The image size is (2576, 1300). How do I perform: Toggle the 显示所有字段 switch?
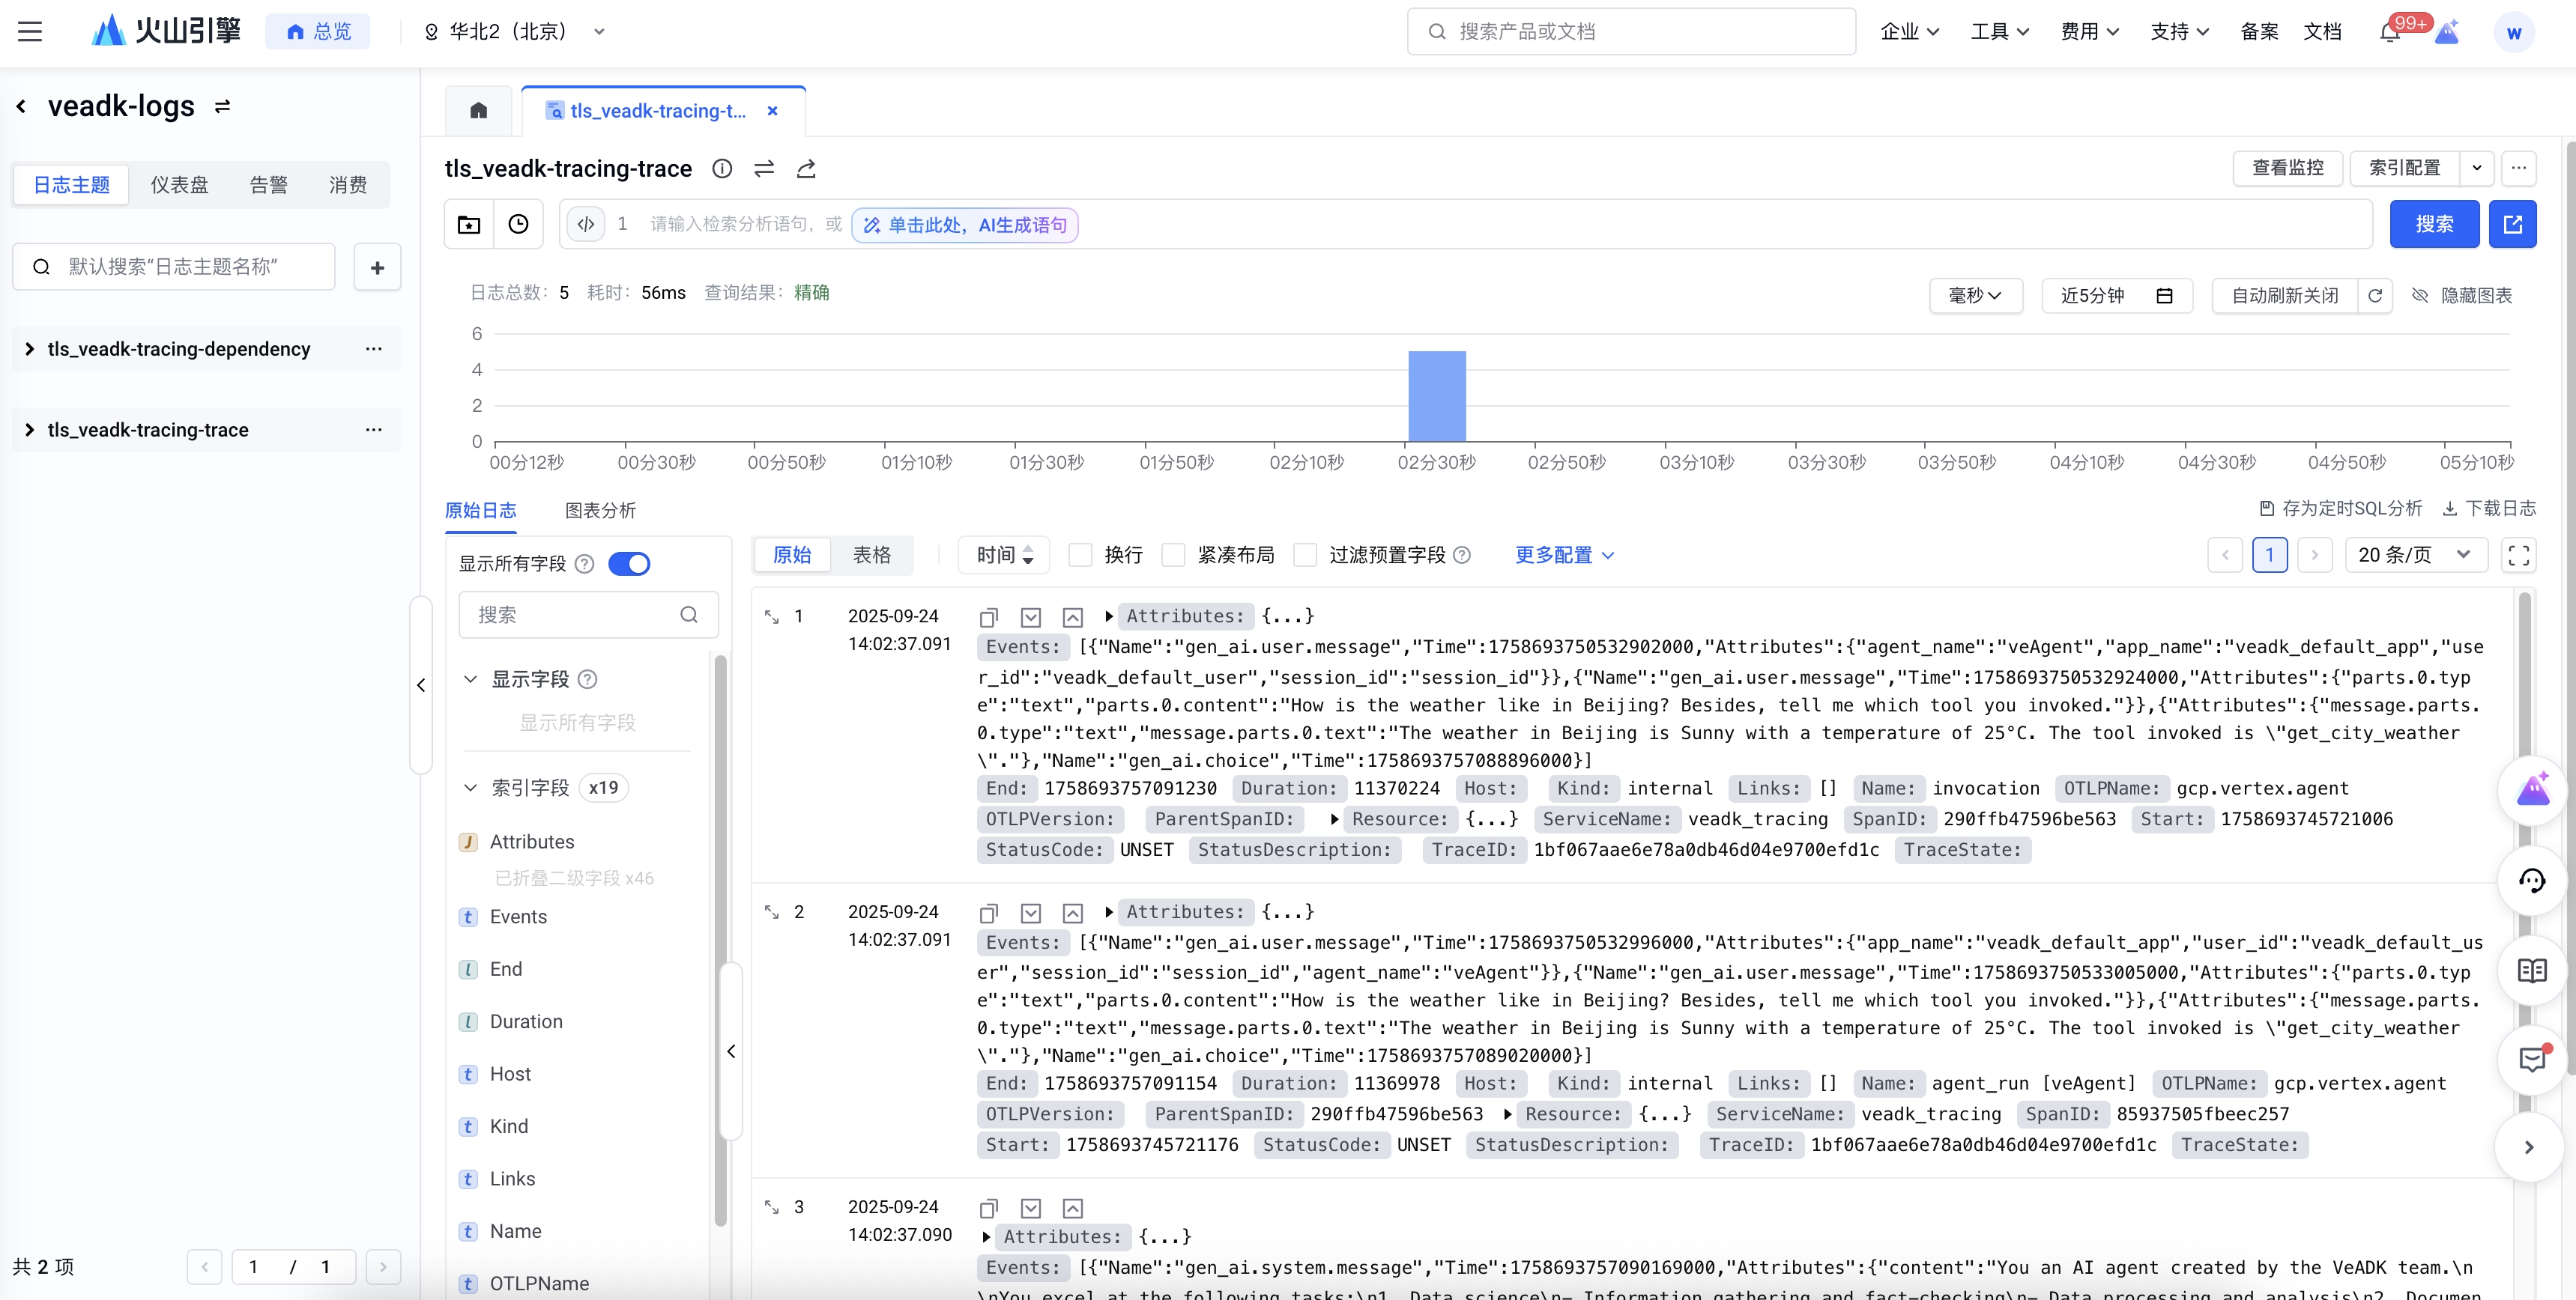pos(629,564)
